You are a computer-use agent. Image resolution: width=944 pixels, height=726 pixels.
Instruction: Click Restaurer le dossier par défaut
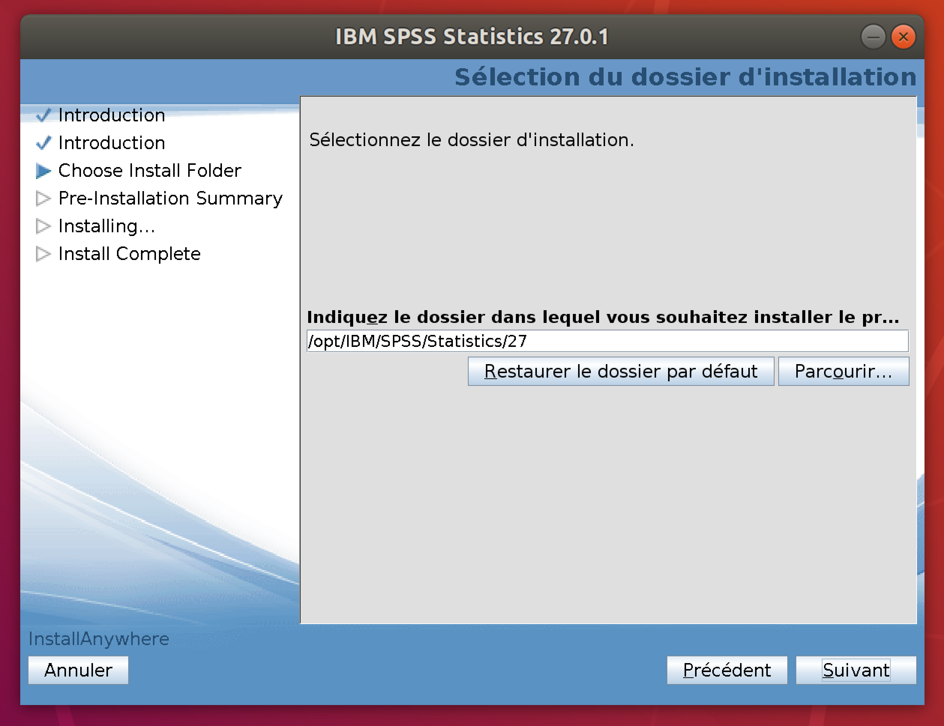620,371
